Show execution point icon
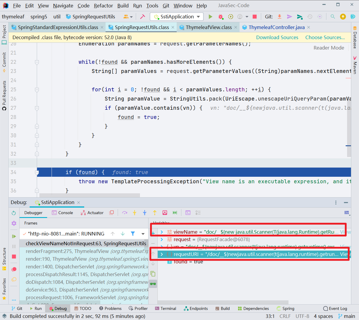Viewport: 359px width, 320px height. pos(111,213)
